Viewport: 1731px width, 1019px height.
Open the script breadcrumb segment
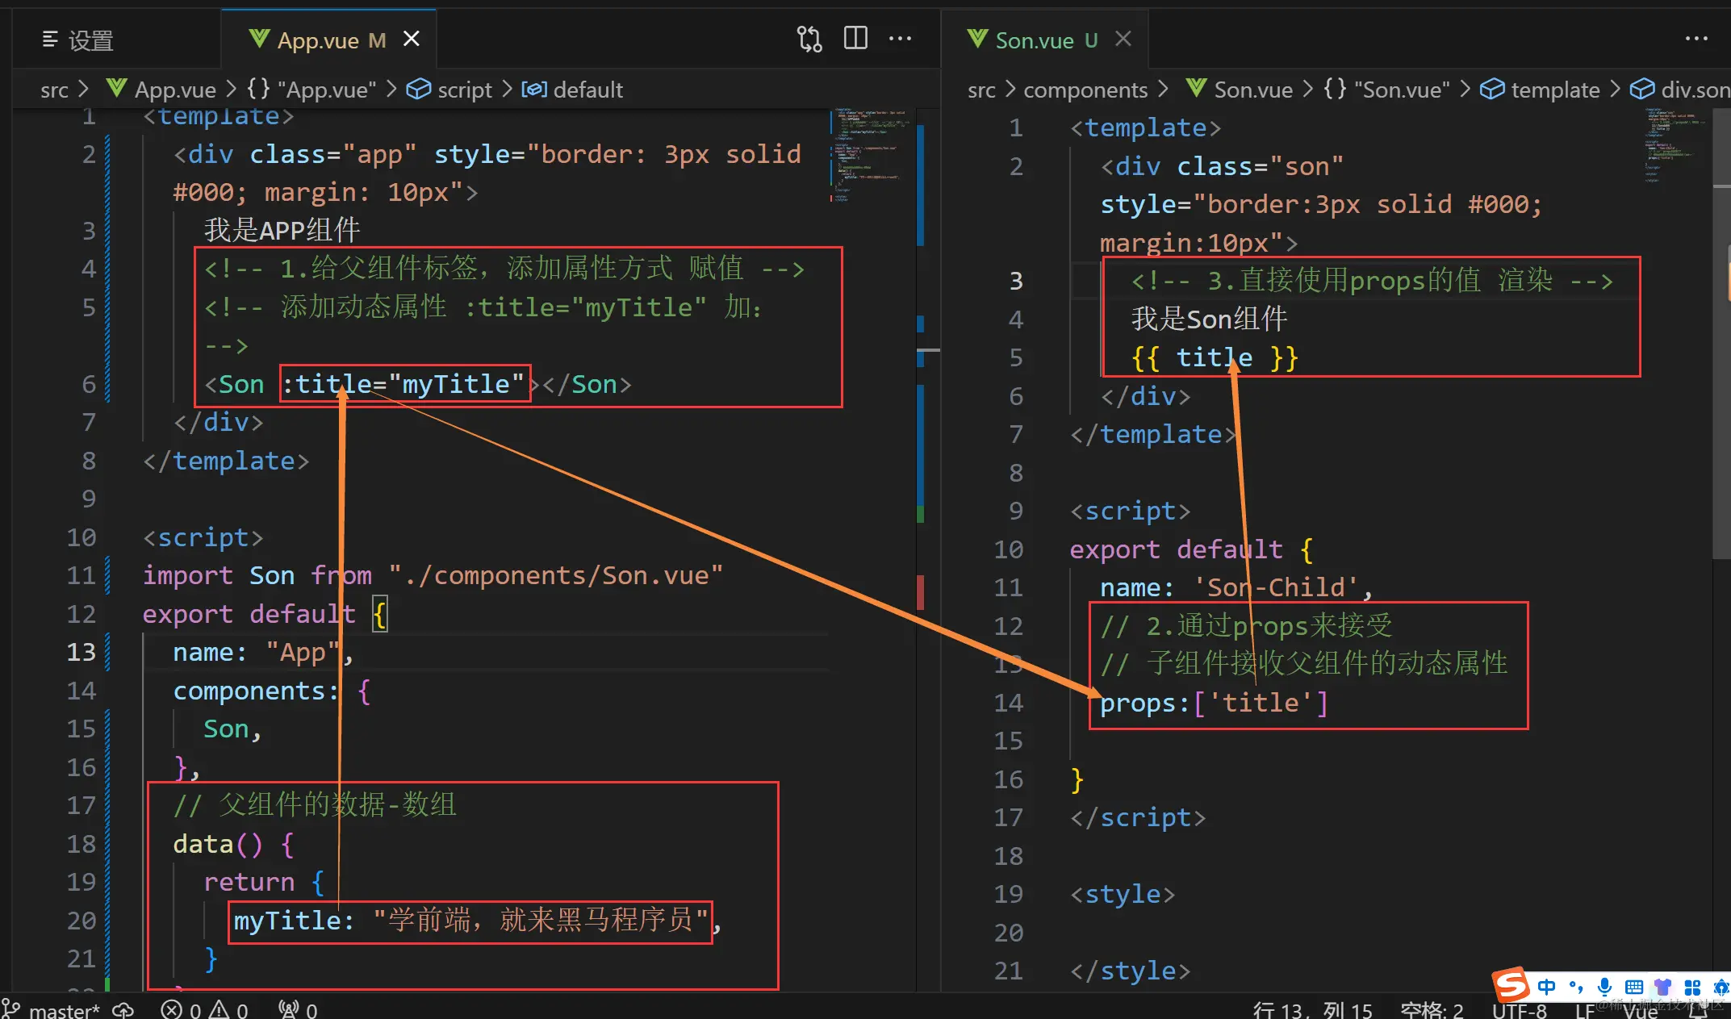click(449, 90)
